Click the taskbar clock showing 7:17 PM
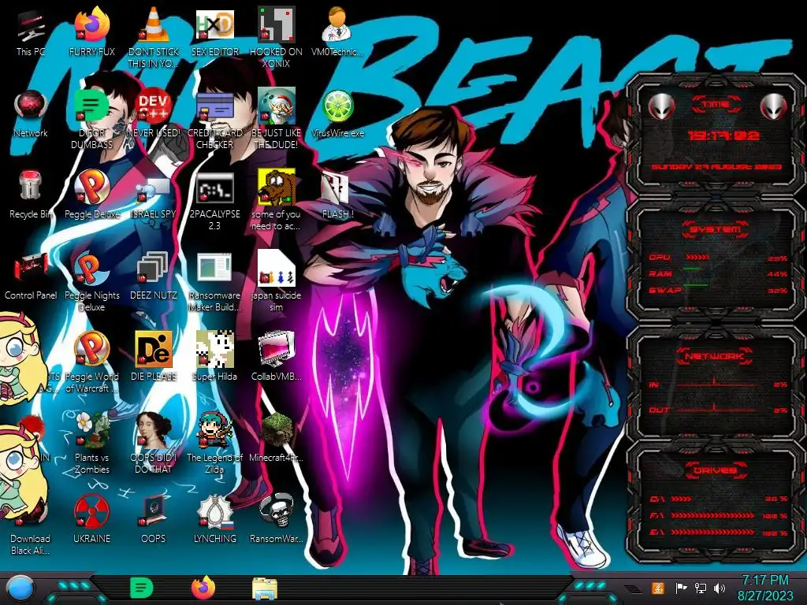 tap(765, 588)
